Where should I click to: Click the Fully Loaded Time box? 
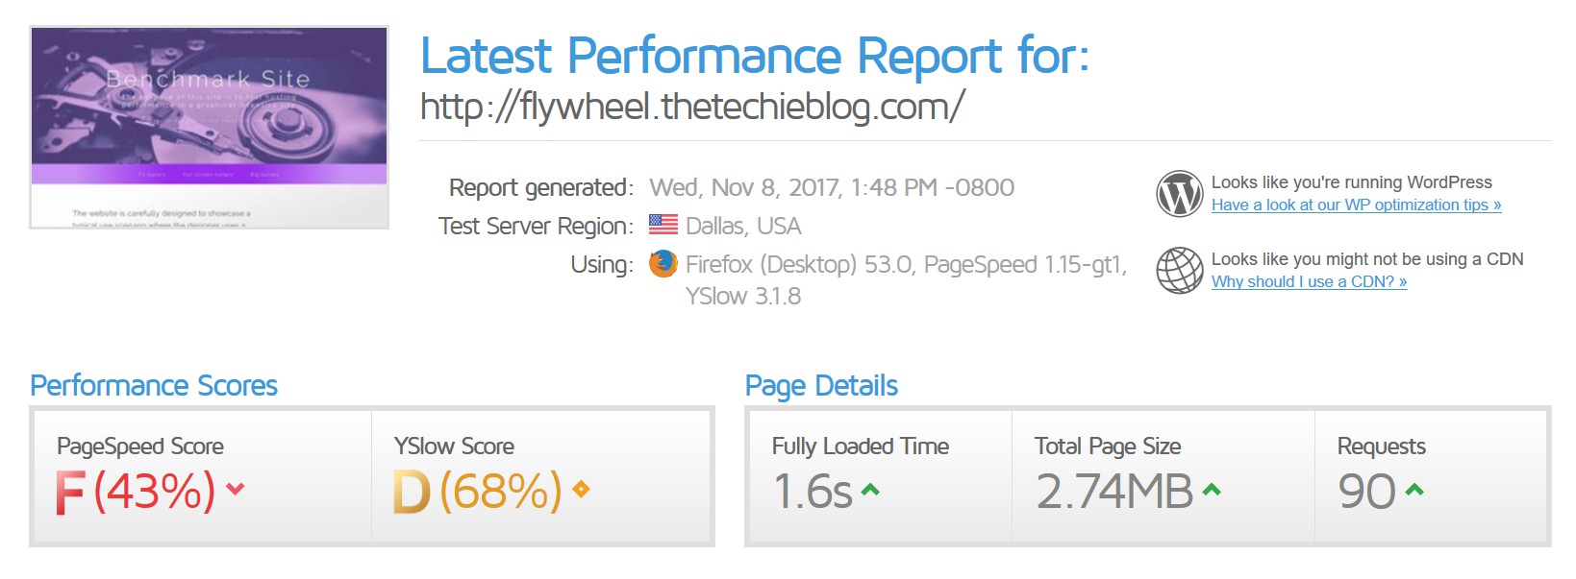click(x=880, y=477)
